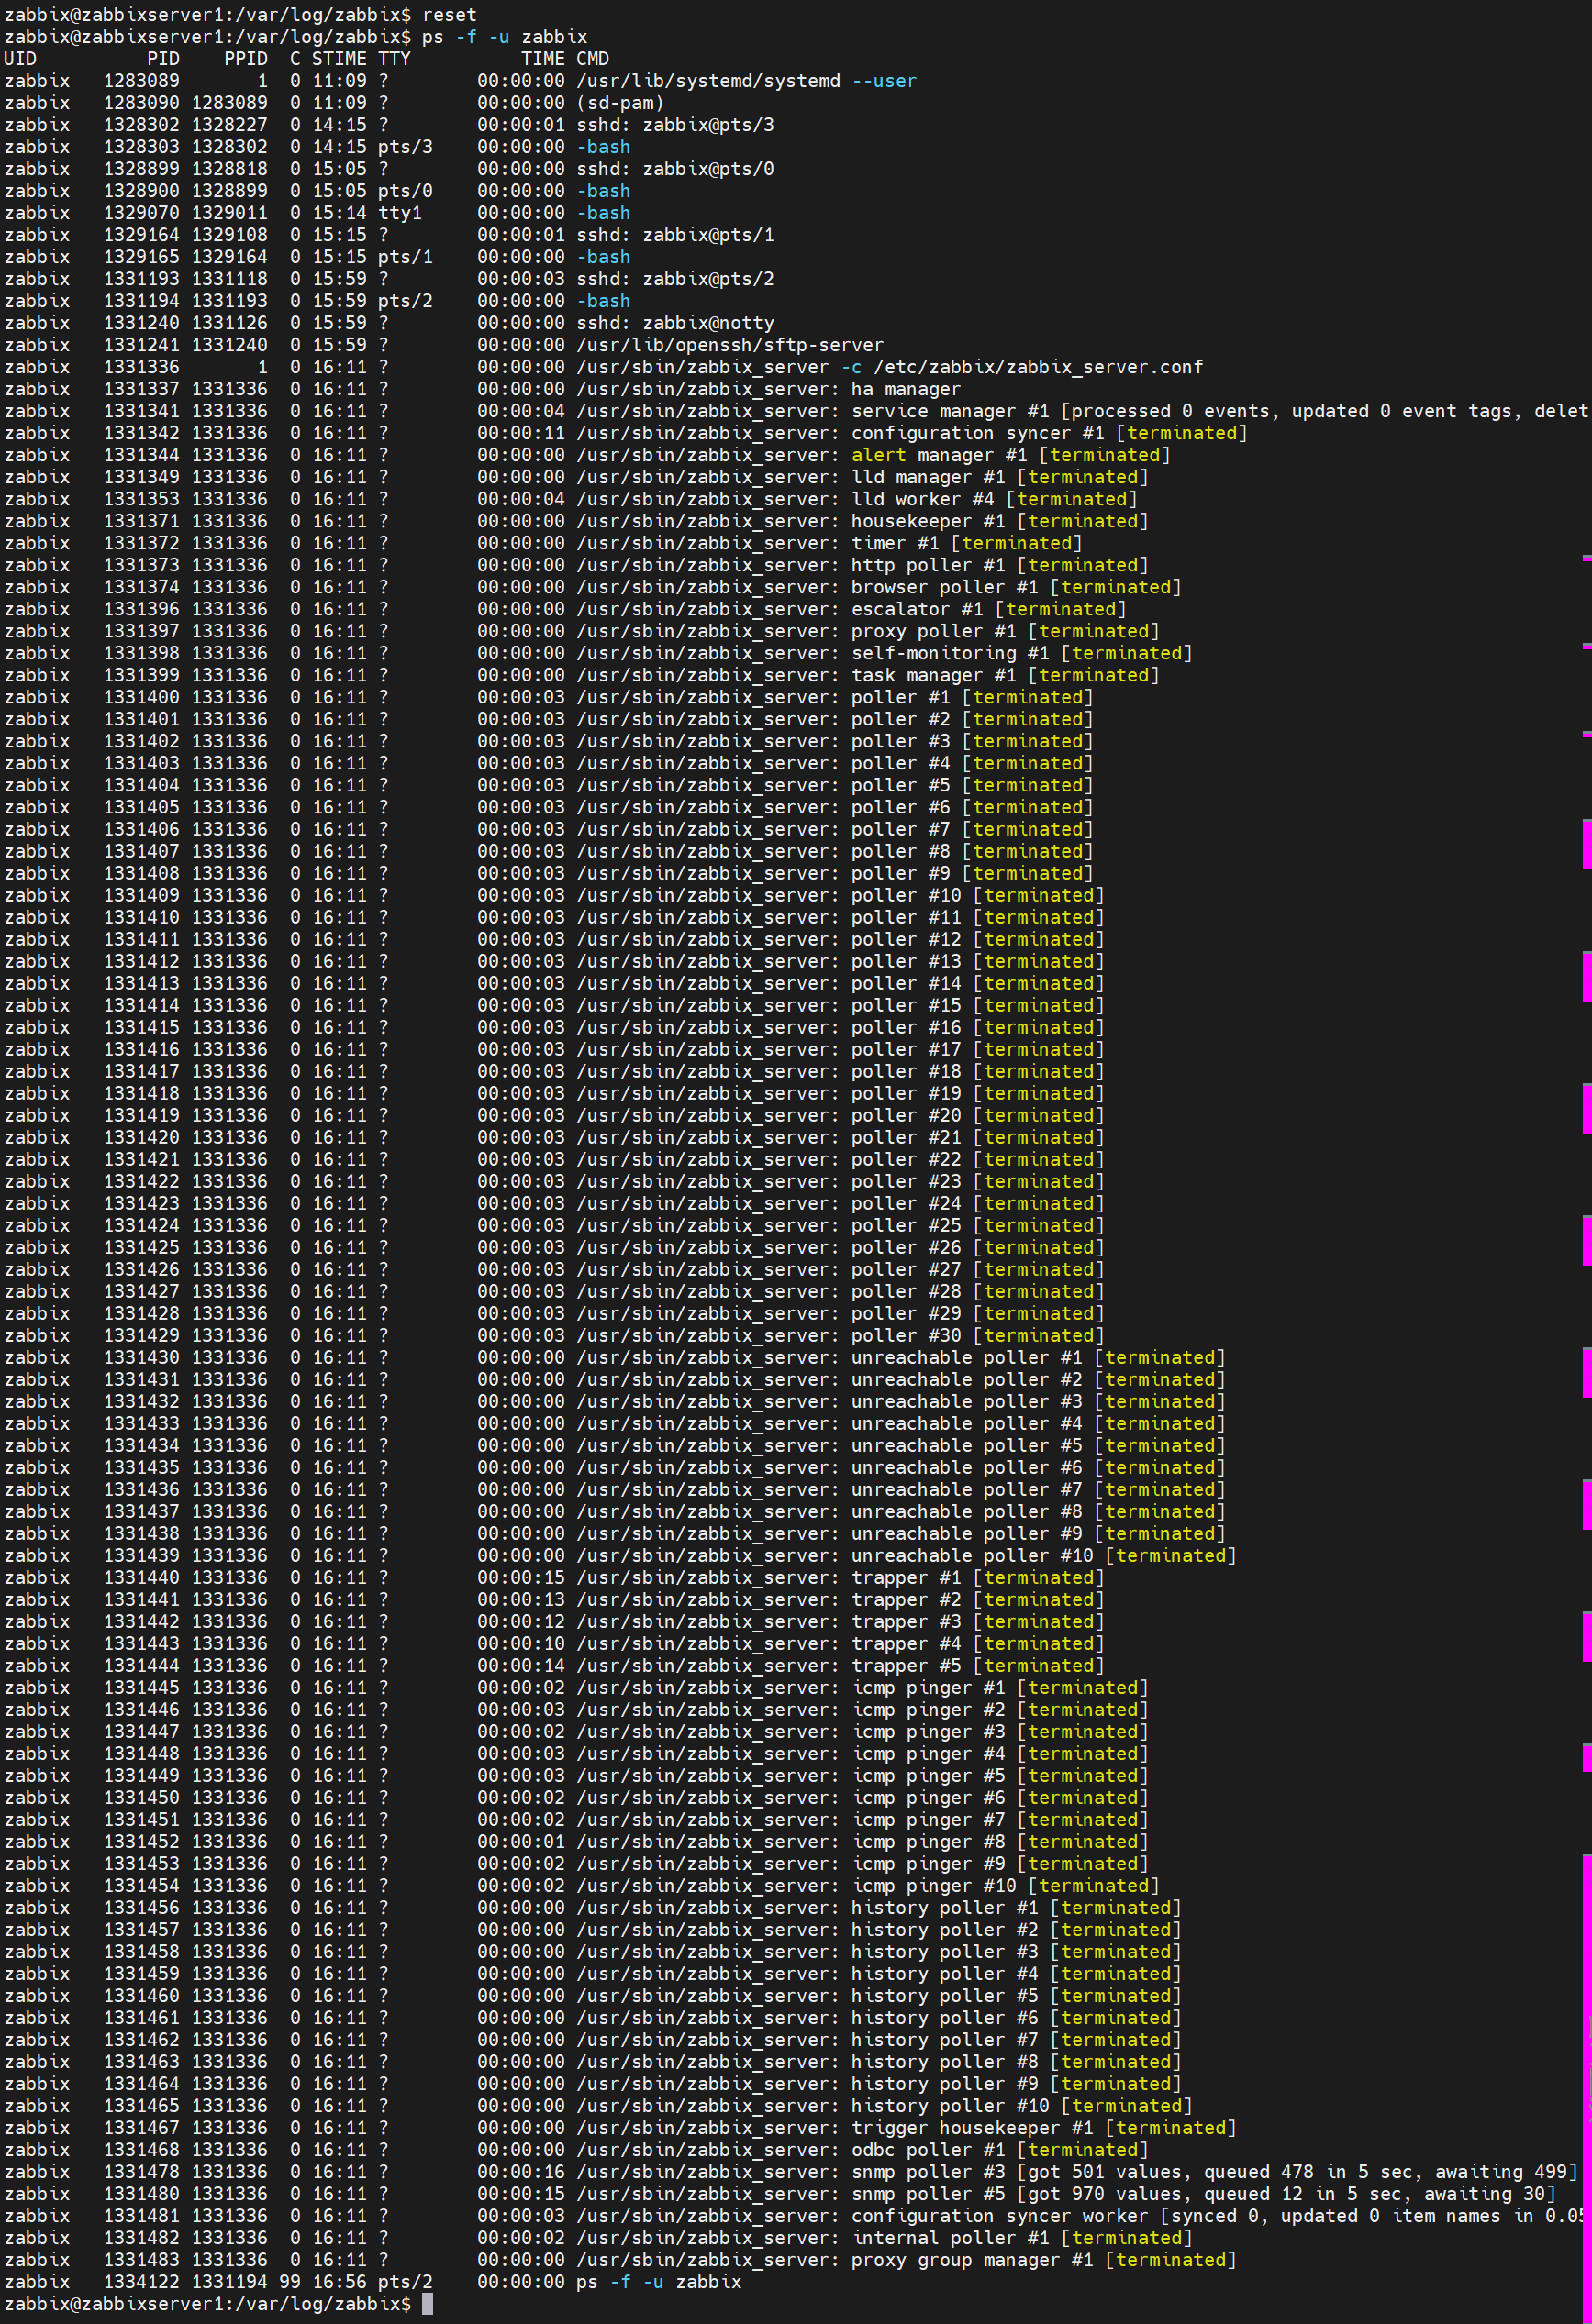This screenshot has height=2324, width=1592.
Task: Click the CMD column header
Action: [x=593, y=59]
